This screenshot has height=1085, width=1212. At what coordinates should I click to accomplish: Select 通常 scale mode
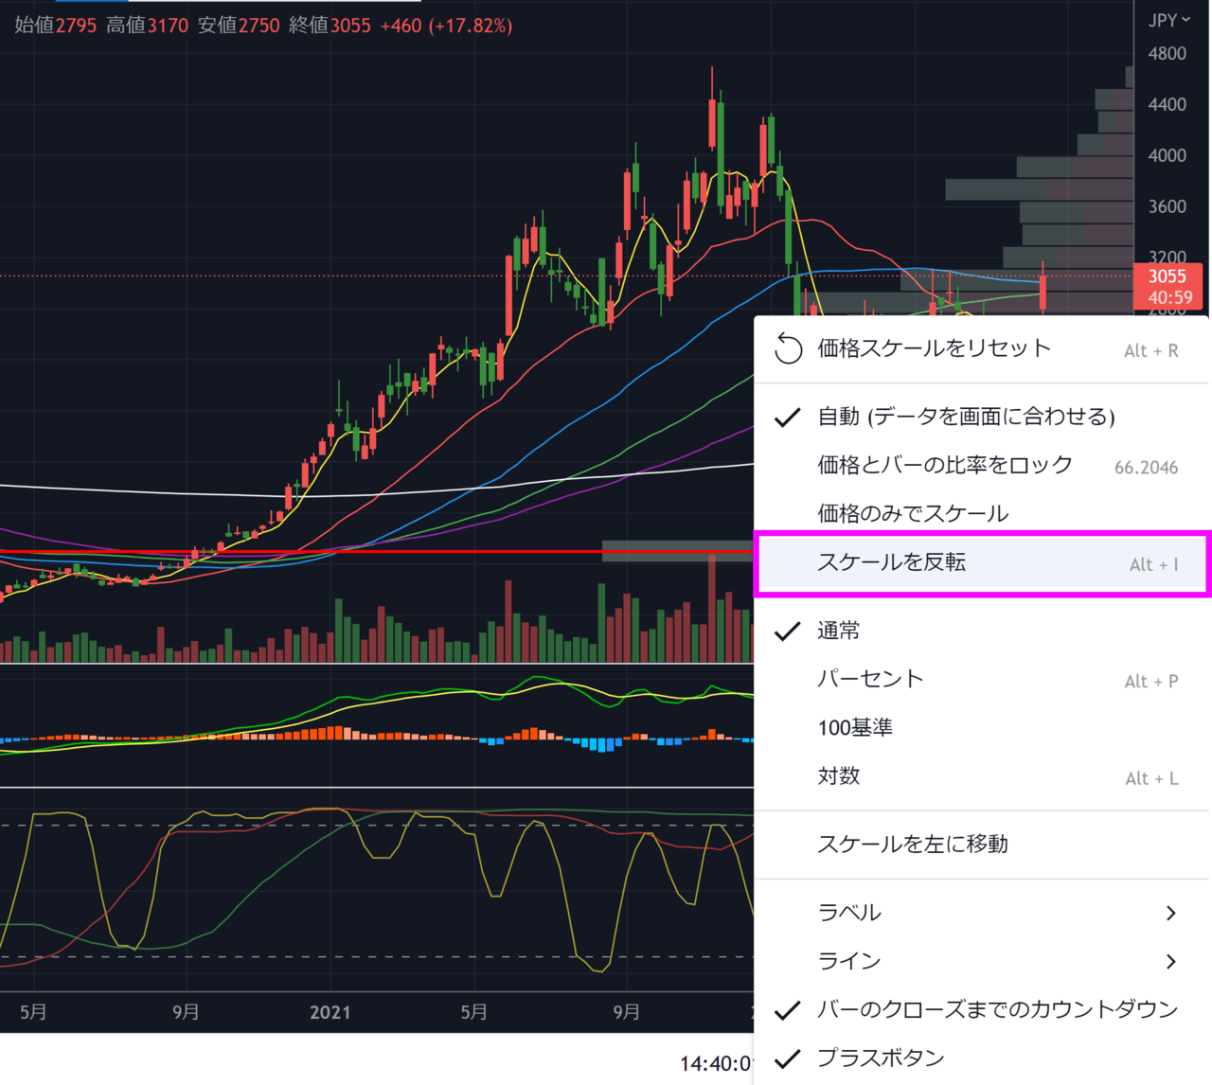pyautogui.click(x=981, y=631)
